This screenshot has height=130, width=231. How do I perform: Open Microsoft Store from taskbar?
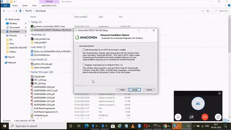(113, 126)
